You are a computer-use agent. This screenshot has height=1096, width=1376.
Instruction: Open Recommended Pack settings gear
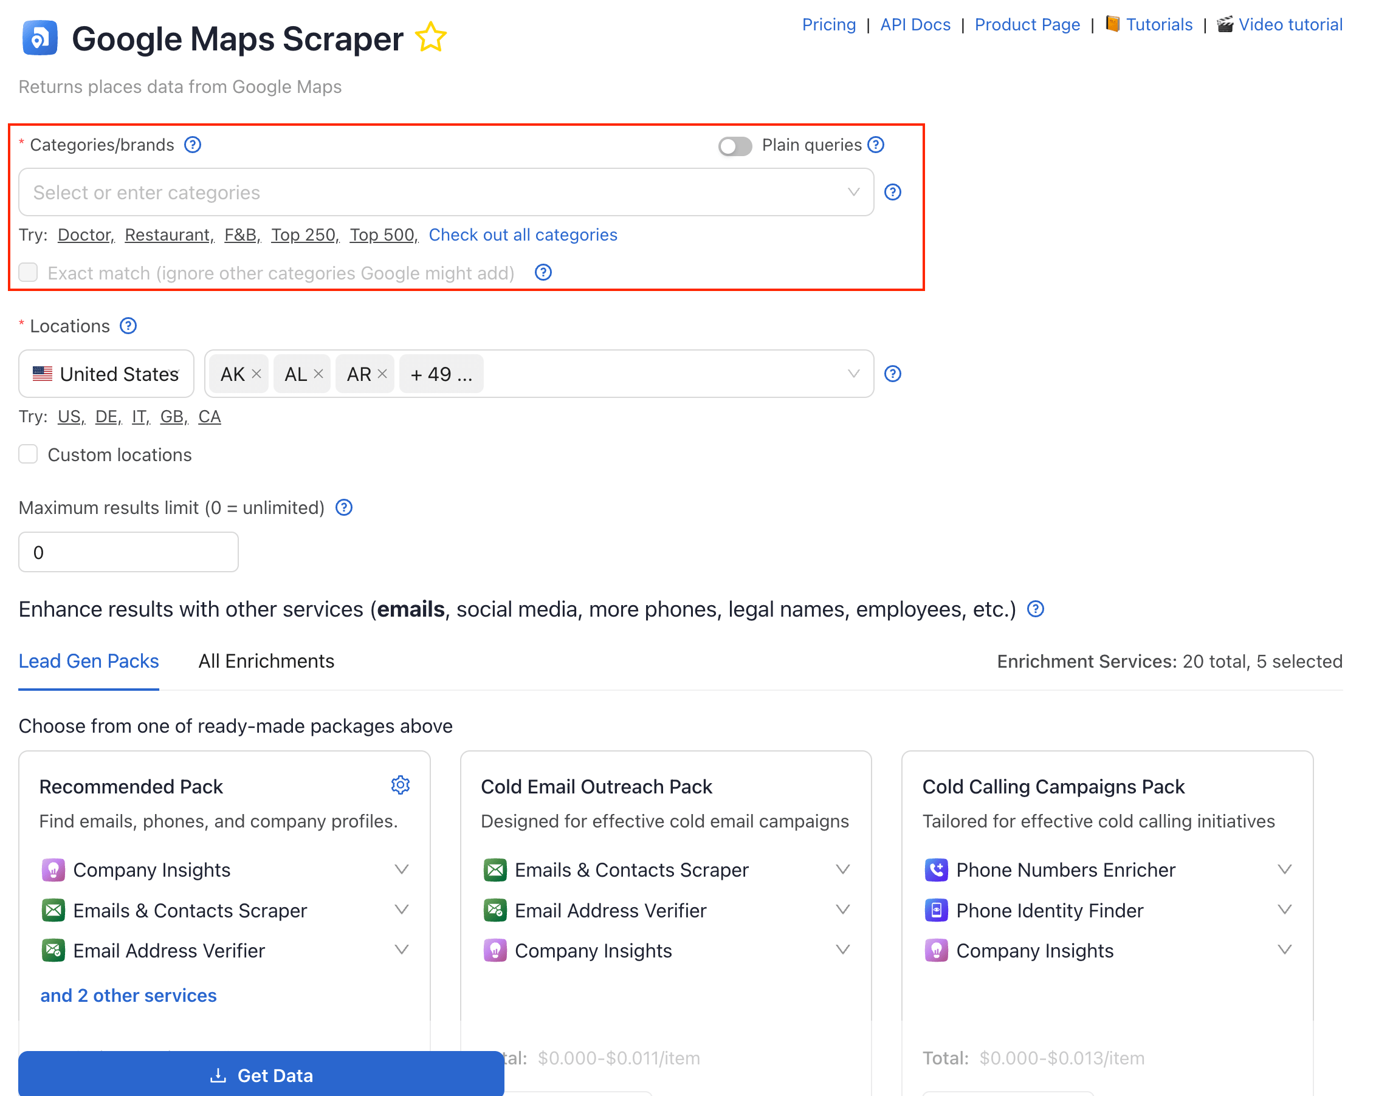coord(401,785)
